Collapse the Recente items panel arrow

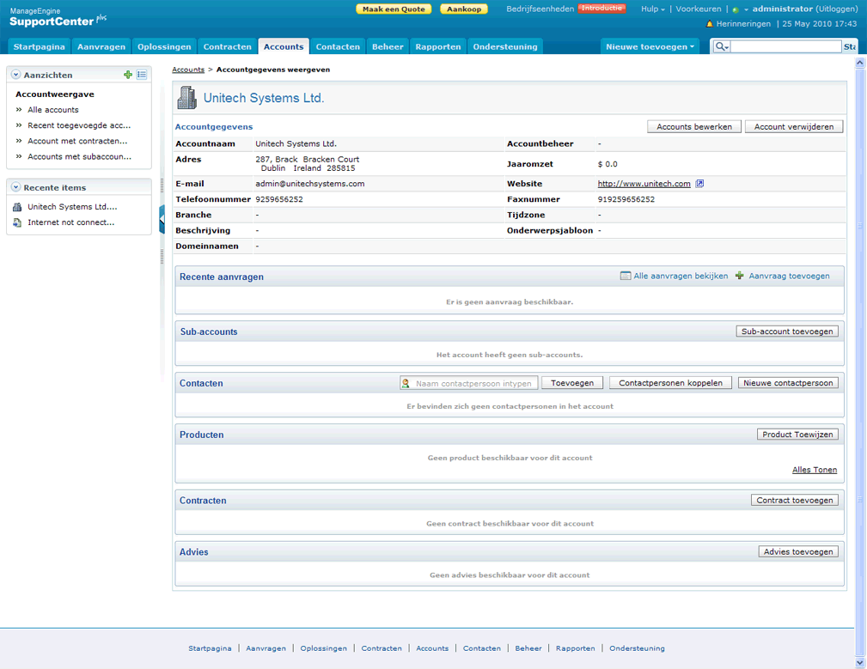(16, 187)
